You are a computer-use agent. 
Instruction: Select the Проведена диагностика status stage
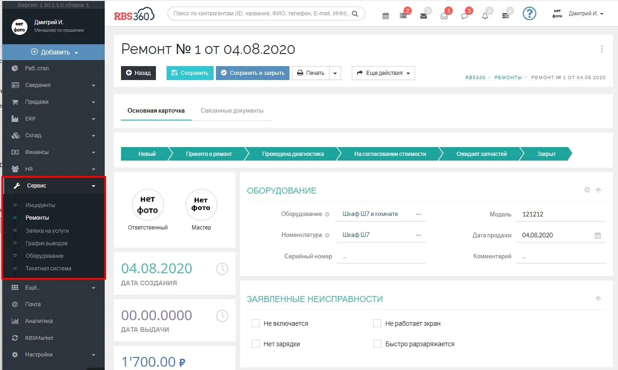[x=293, y=154]
